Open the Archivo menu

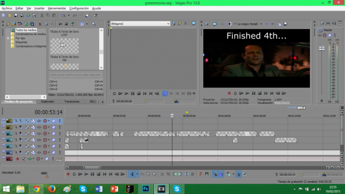(x=7, y=9)
